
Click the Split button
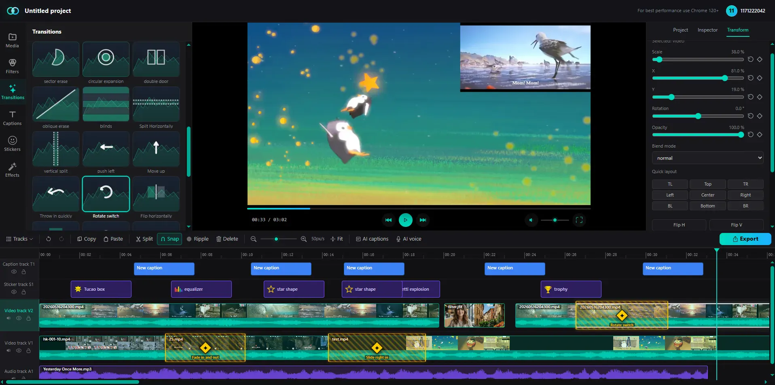point(144,239)
